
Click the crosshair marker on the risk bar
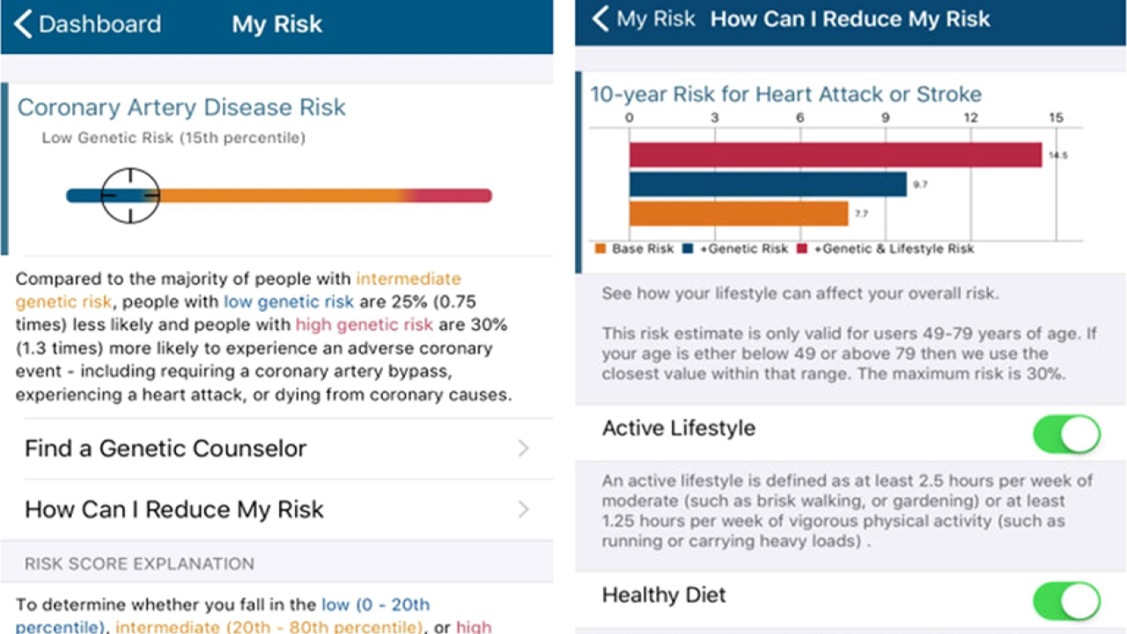coord(129,195)
